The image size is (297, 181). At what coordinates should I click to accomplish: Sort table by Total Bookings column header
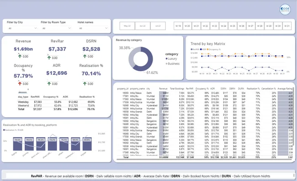(x=177, y=88)
